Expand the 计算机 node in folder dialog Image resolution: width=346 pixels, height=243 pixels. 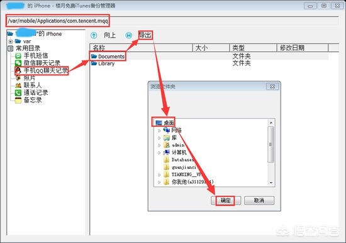pyautogui.click(x=159, y=153)
